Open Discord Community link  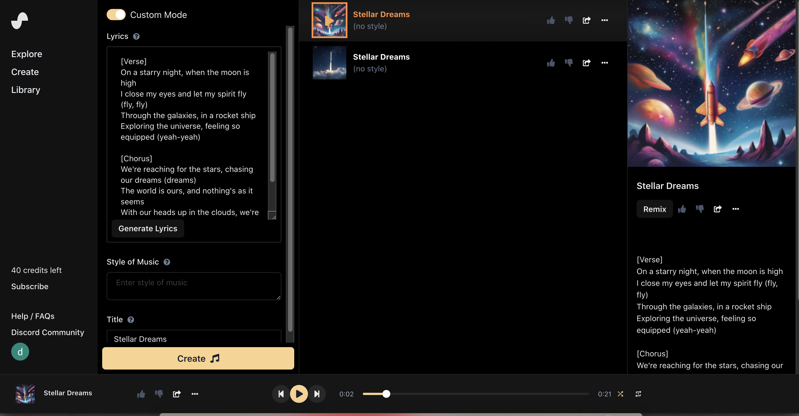click(48, 332)
